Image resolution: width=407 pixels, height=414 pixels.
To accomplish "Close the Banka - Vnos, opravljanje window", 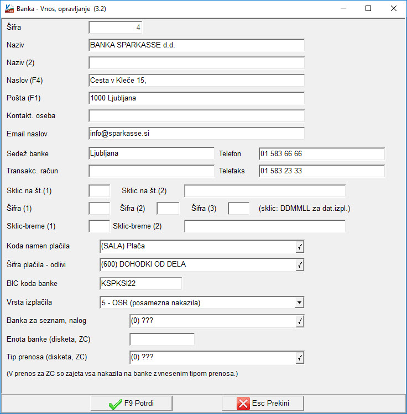I will pos(394,8).
